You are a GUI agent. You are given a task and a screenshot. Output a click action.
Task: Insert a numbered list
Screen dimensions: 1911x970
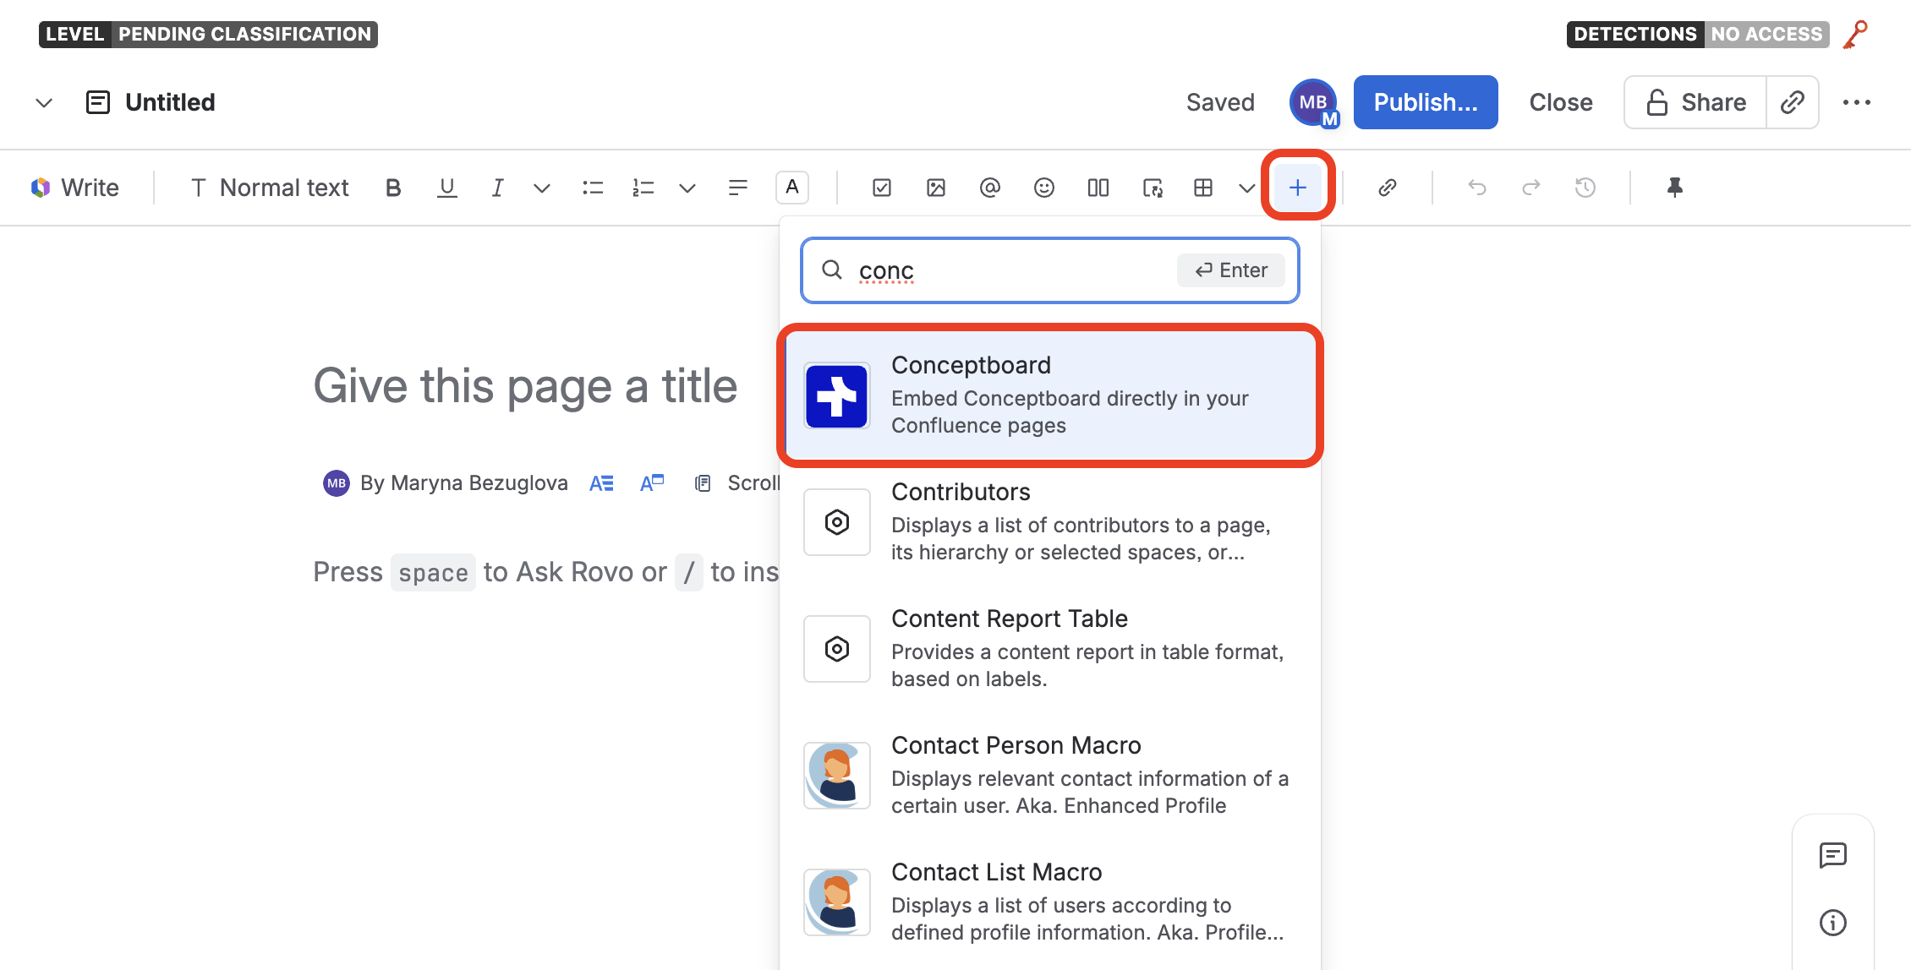click(x=643, y=188)
